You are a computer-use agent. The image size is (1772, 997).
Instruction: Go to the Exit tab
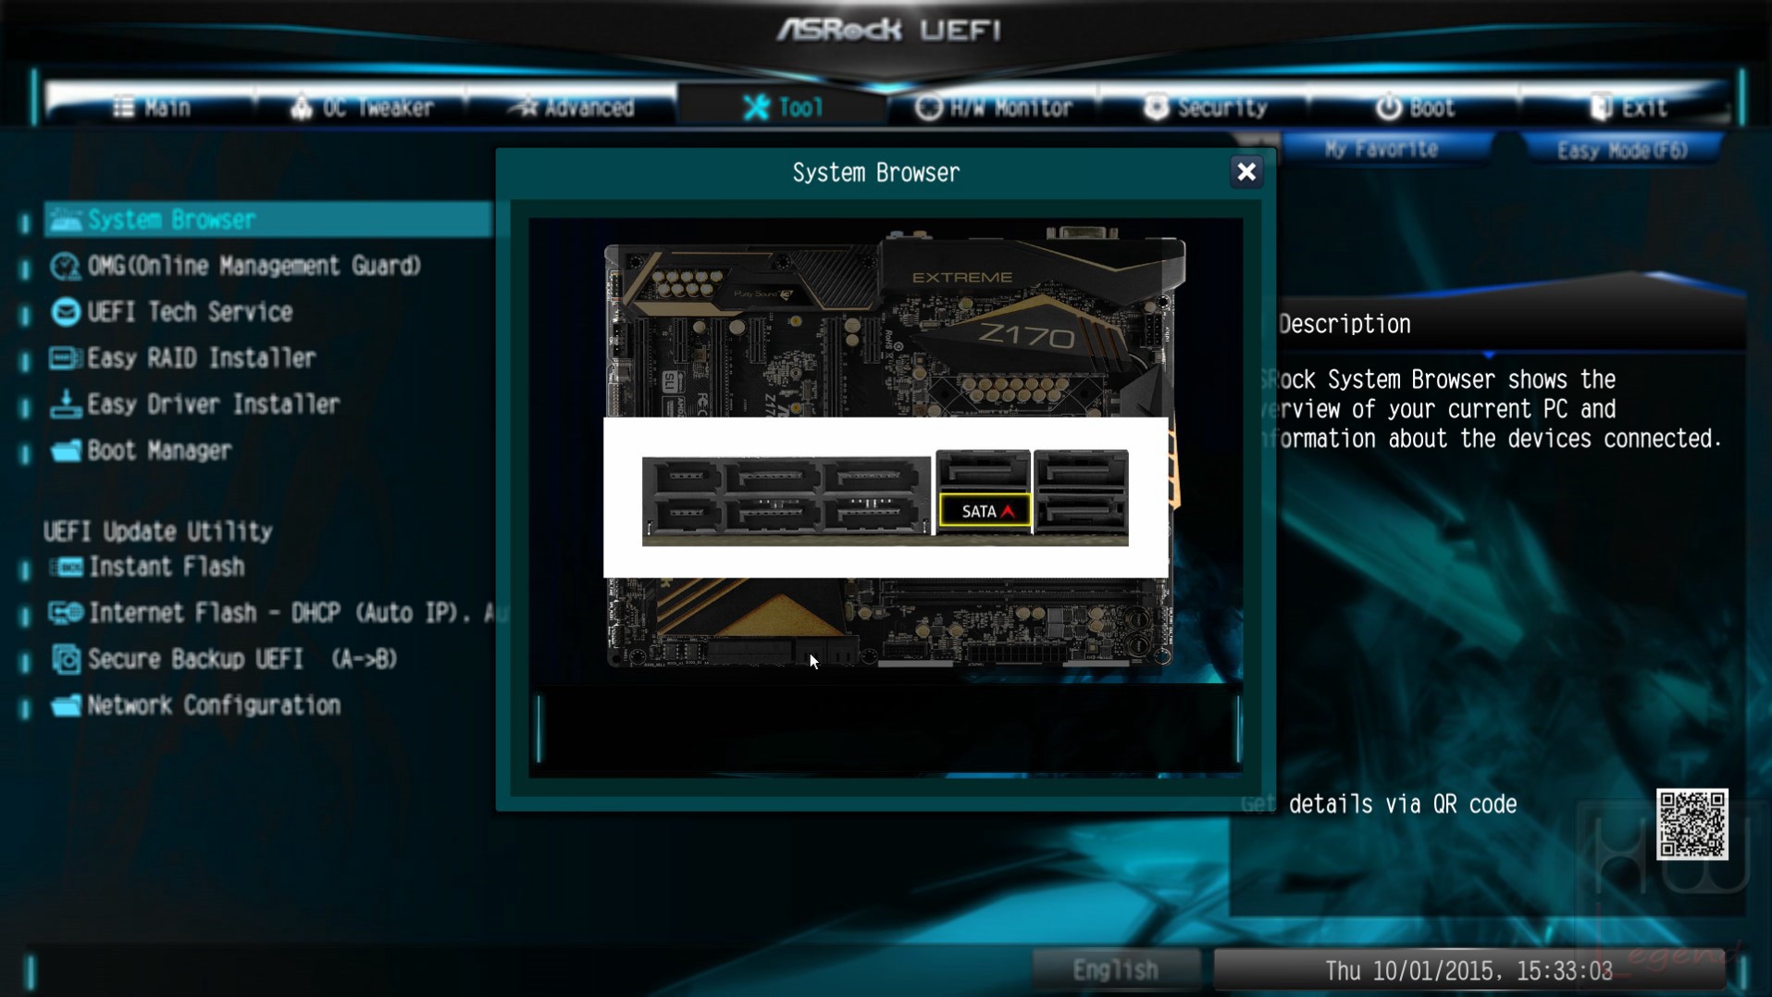point(1625,107)
